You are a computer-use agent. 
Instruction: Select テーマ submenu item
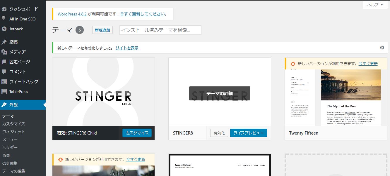point(8,116)
